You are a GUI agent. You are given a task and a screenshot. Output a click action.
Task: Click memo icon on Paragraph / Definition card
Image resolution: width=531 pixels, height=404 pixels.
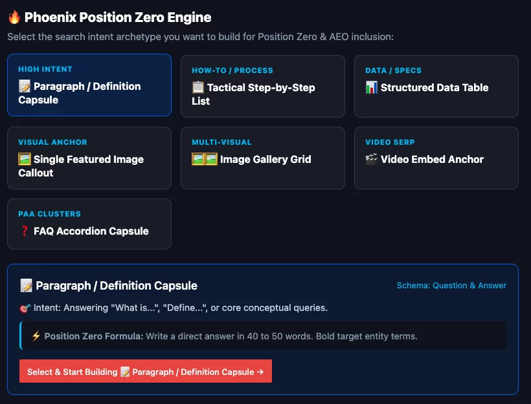click(x=25, y=86)
